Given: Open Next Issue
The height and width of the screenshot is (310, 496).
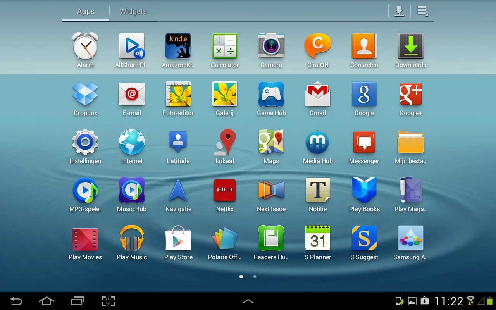Looking at the screenshot, I should click(x=271, y=190).
